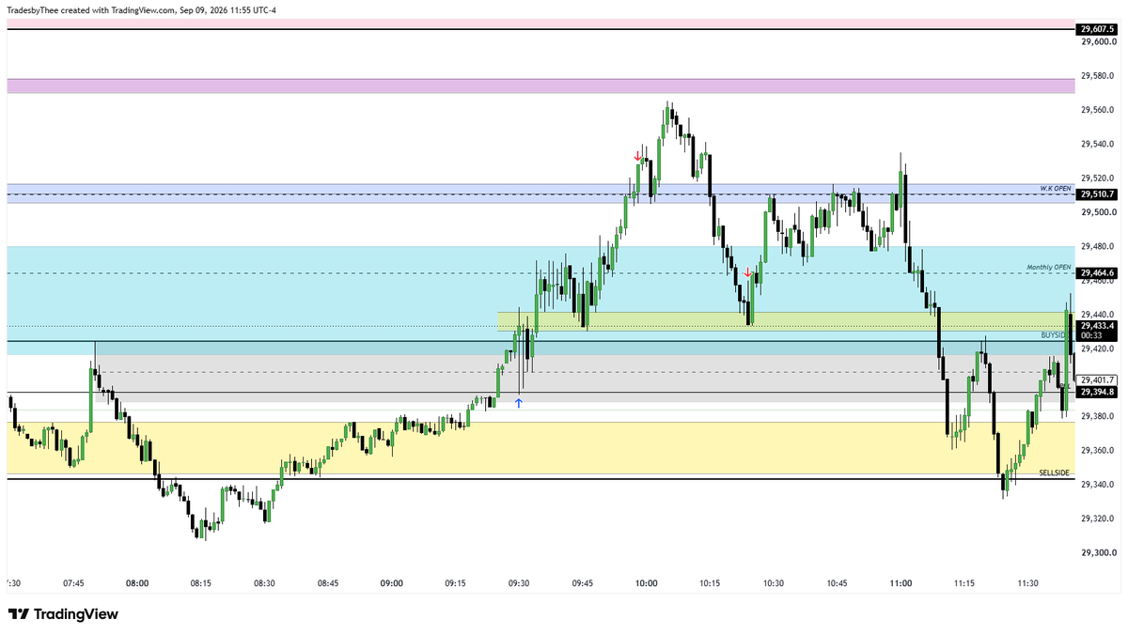Viewport: 1128px width, 635px height.
Task: Click 29,480.0 on the price axis
Action: 1098,246
